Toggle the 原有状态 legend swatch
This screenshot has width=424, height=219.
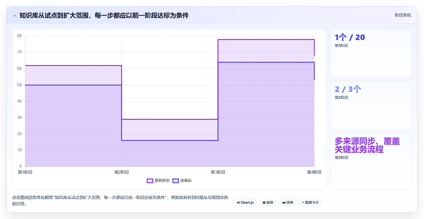(150, 181)
